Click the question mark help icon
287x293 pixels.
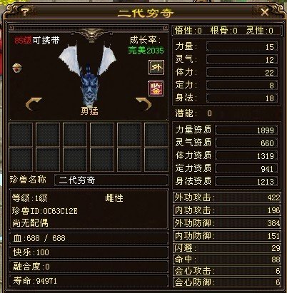click(x=24, y=11)
